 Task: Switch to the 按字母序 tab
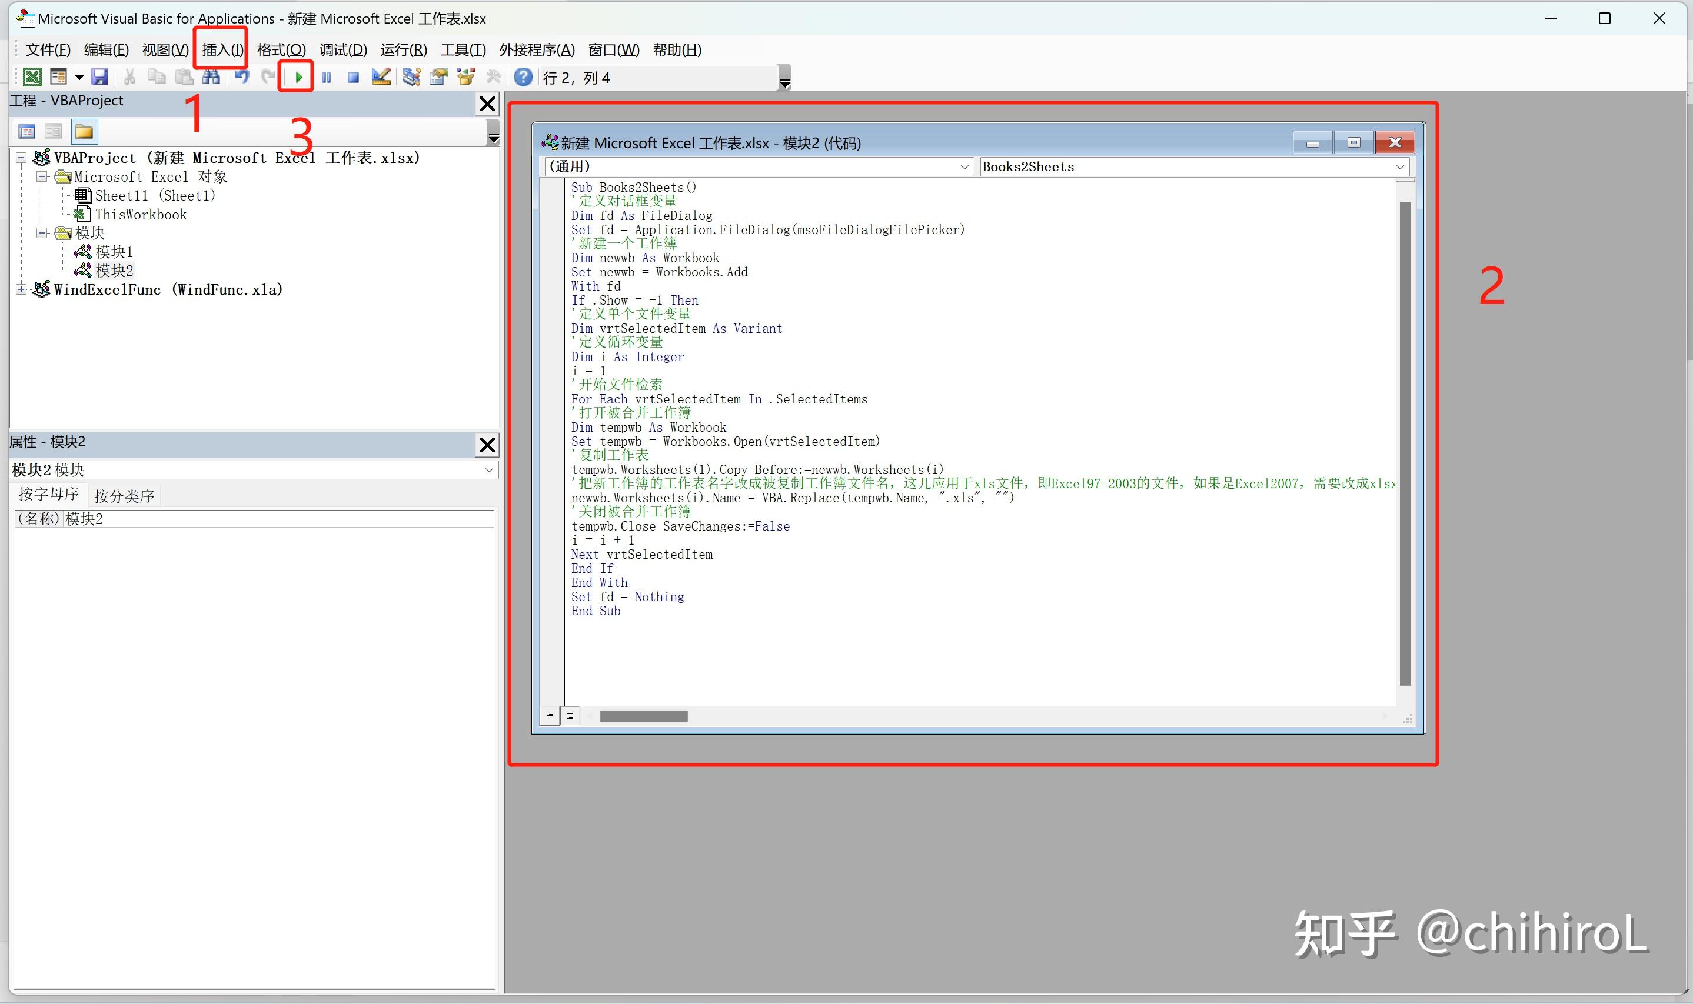[x=49, y=495]
